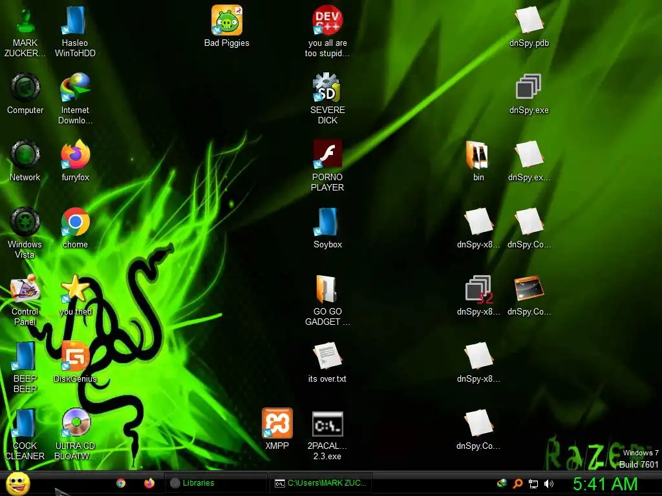
Task: Launch the XMPP (XAMPP) shortcut
Action: point(277,429)
